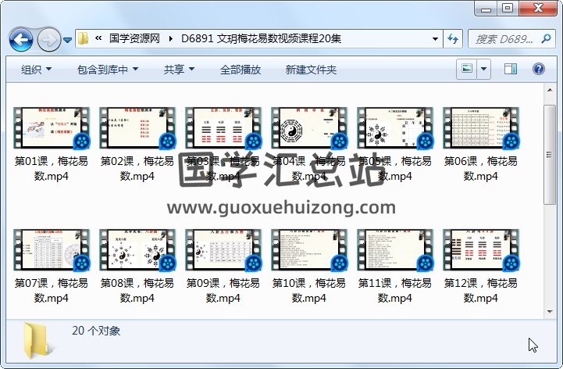Select video thumbnail 第05课，梅花易数.mp4
This screenshot has height=369, width=563.
pos(394,128)
